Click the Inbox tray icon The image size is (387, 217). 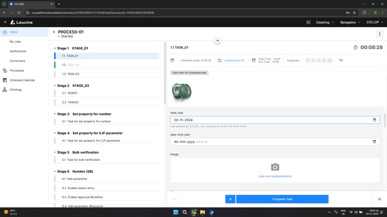[x=4, y=32]
